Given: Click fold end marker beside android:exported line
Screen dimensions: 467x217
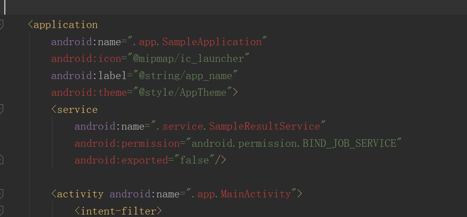Looking at the screenshot, I should coord(1,160).
